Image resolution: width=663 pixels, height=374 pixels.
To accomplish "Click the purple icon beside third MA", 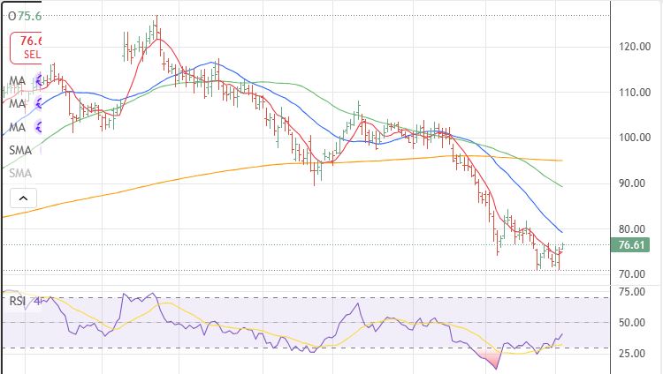I will 38,128.
